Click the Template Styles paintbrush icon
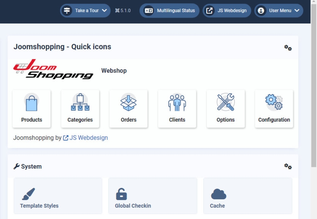The height and width of the screenshot is (219, 317). 28,194
